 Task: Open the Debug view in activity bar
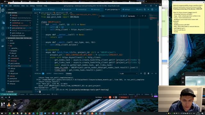click(x=3, y=28)
